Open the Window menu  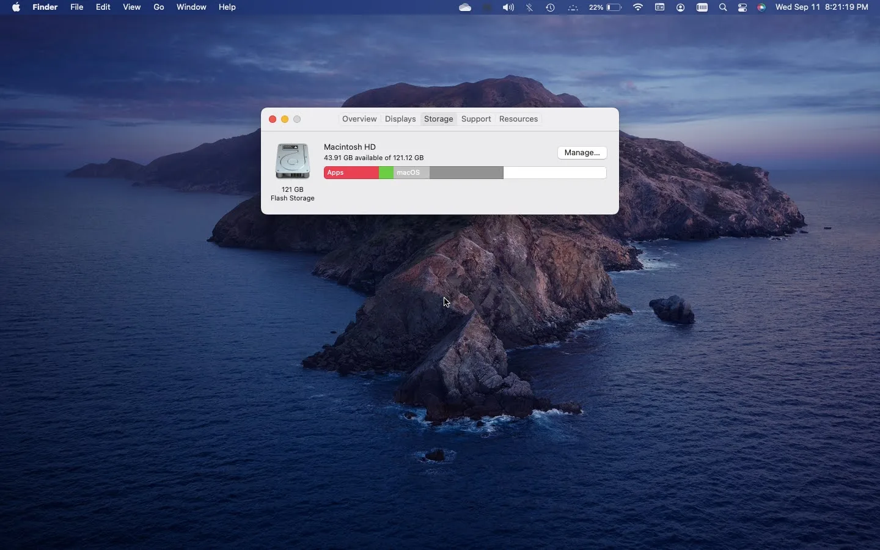[192, 7]
